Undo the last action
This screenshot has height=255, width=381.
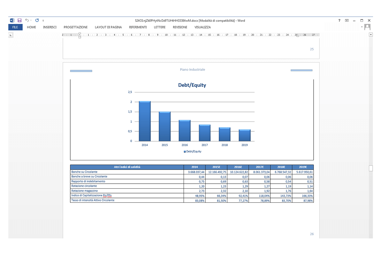tap(27, 20)
